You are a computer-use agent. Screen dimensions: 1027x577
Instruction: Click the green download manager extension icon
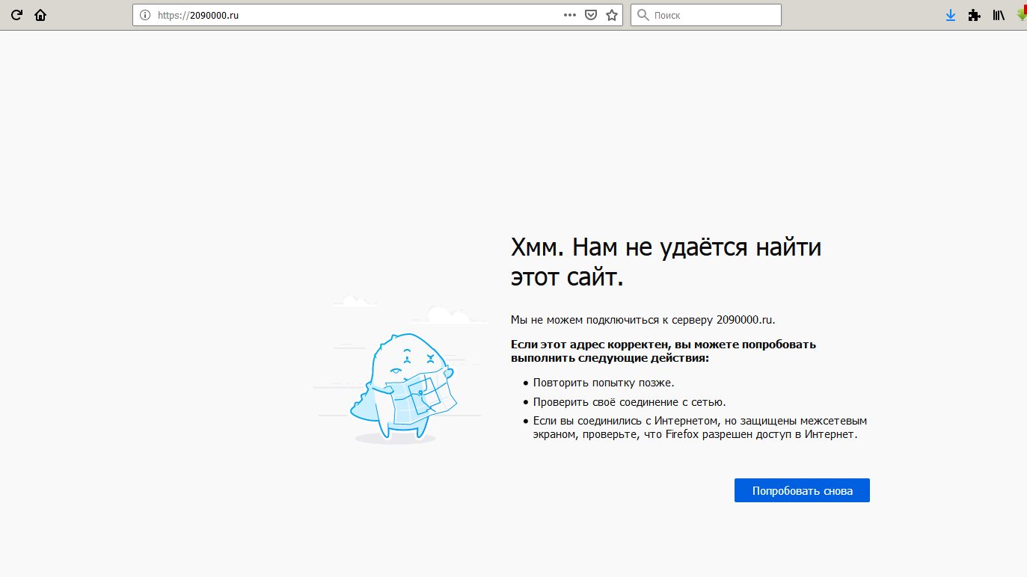coord(1022,14)
